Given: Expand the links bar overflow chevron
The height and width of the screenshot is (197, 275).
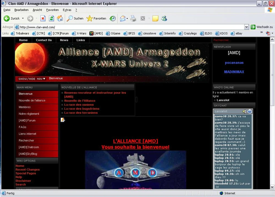Looking at the screenshot, I should point(262,32).
